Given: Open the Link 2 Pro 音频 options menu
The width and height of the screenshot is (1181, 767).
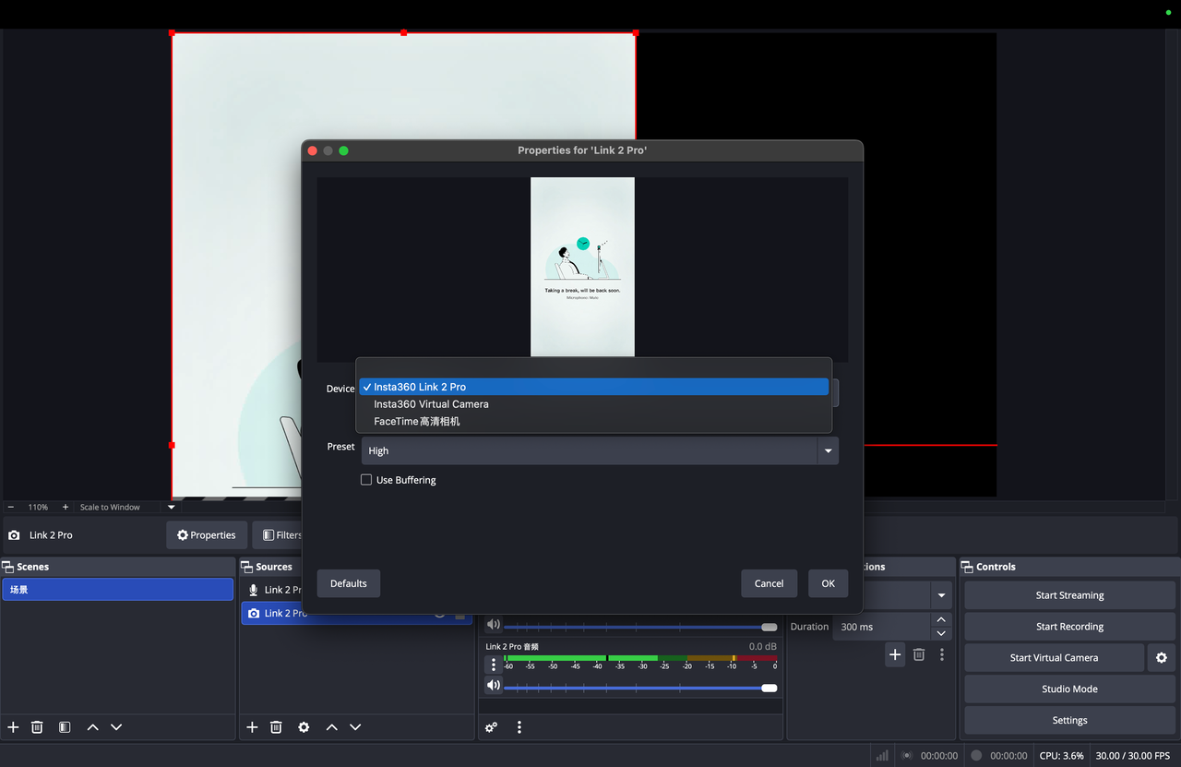Looking at the screenshot, I should [494, 665].
